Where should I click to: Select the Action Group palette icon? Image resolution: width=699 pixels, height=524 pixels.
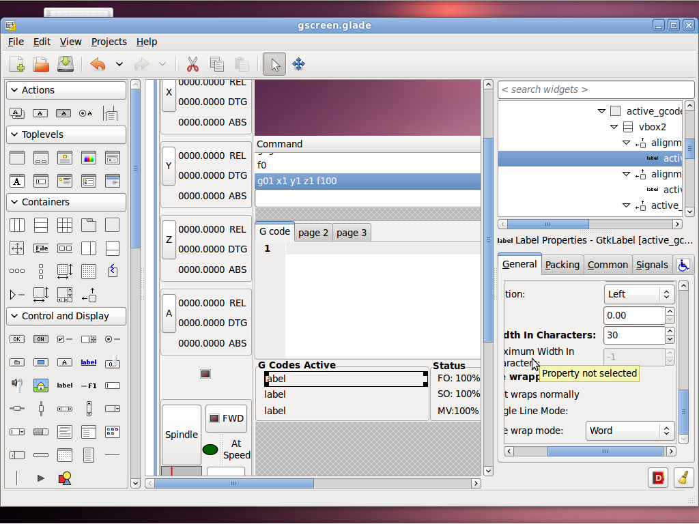tap(17, 113)
